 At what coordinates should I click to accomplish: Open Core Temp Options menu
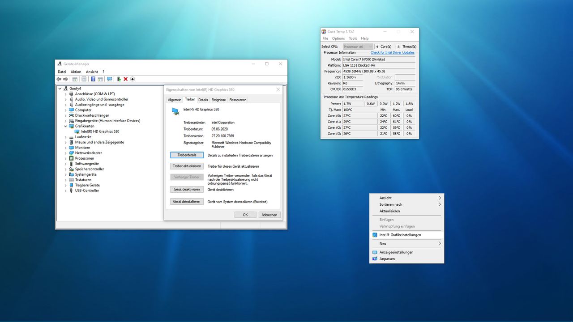coord(338,38)
